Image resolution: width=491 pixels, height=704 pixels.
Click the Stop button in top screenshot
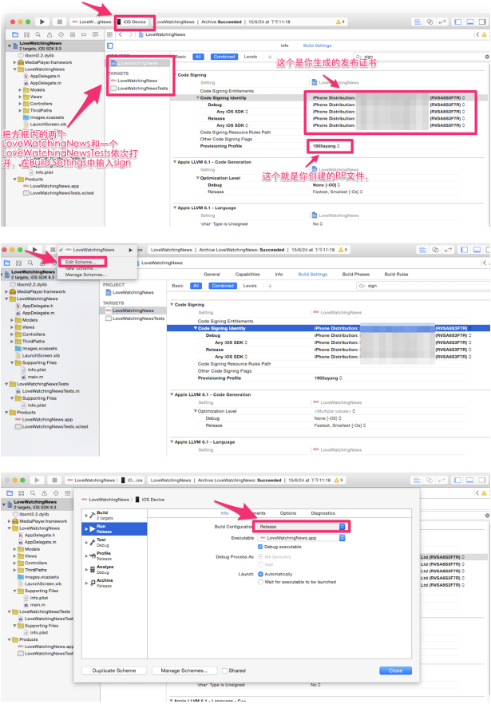point(59,22)
